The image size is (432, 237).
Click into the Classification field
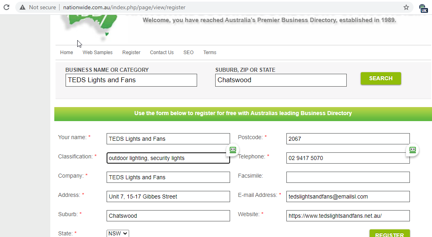click(x=168, y=158)
